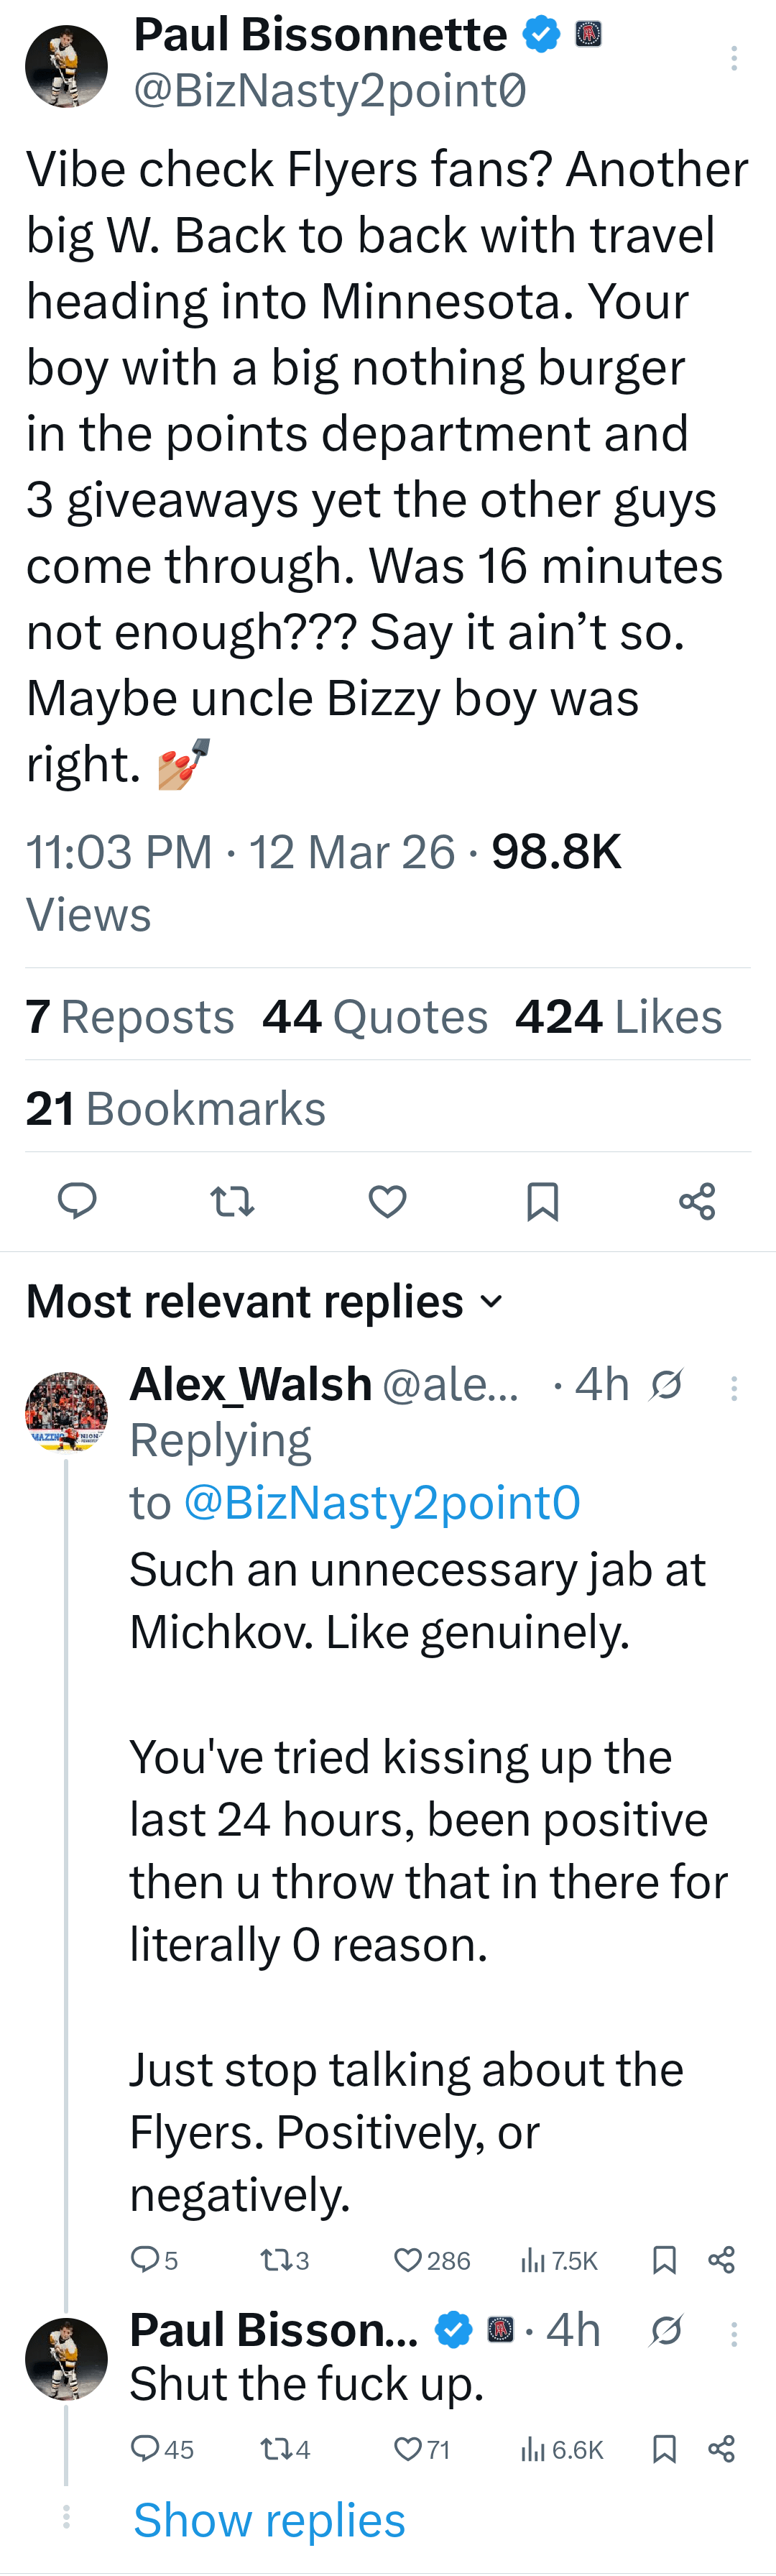Click Show replies link
The image size is (776, 2576).
click(x=269, y=2520)
